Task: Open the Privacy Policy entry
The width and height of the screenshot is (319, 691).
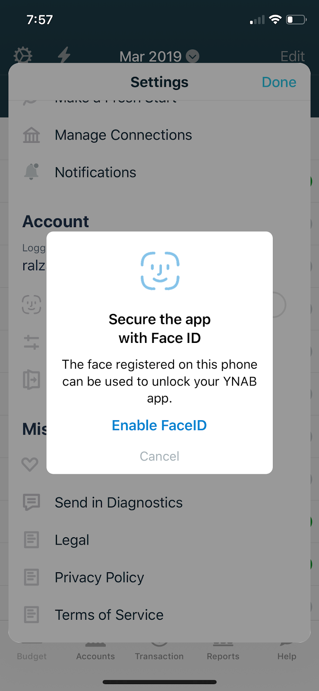Action: (x=159, y=577)
